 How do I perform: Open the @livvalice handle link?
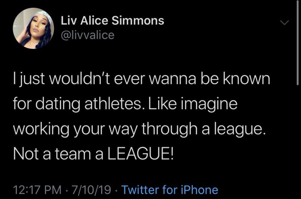click(x=88, y=35)
